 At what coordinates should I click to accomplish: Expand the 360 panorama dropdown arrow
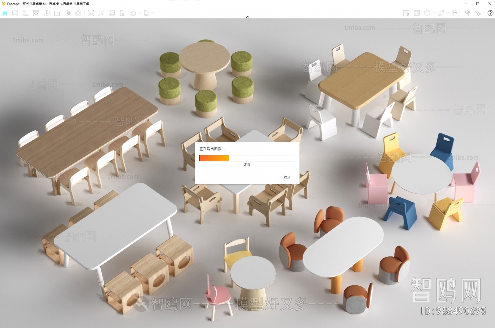pyautogui.click(x=140, y=13)
